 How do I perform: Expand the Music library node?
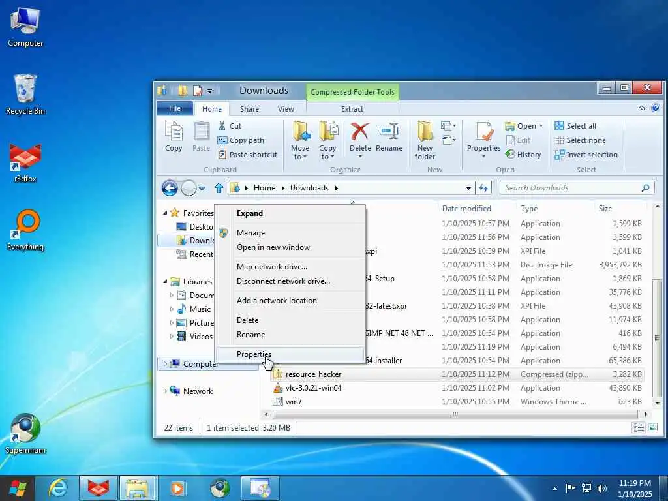172,309
